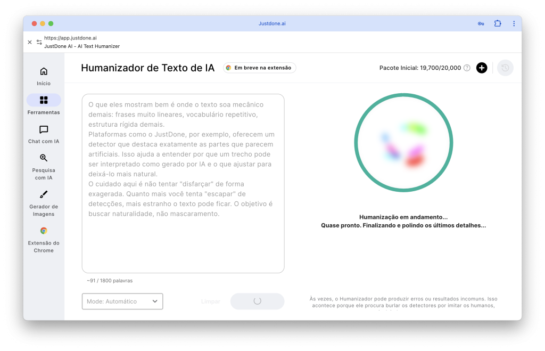Screen dimensions: 545x351
Task: Open the passwords key icon
Action: (x=481, y=23)
